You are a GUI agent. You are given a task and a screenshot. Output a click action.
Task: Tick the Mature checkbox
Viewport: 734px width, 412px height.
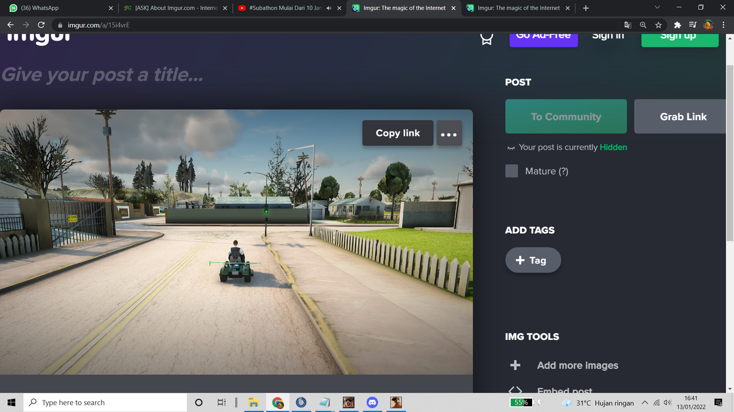[512, 171]
